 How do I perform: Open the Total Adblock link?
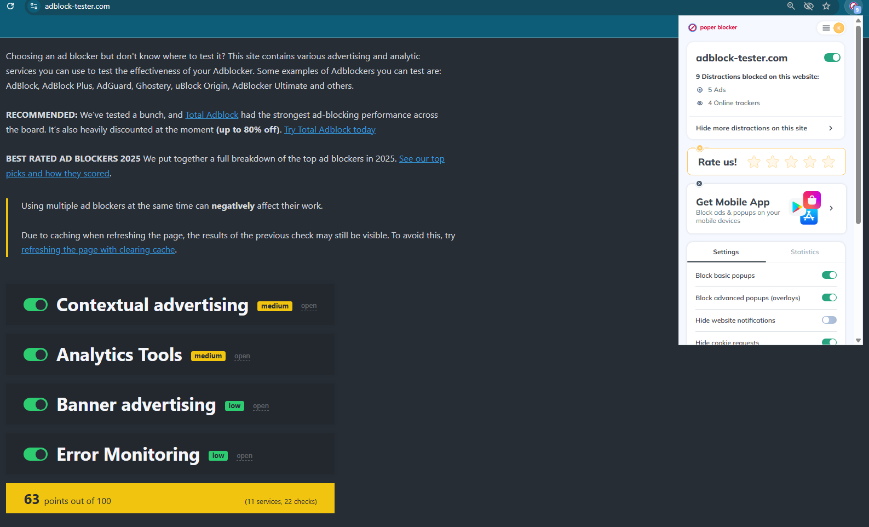(212, 114)
